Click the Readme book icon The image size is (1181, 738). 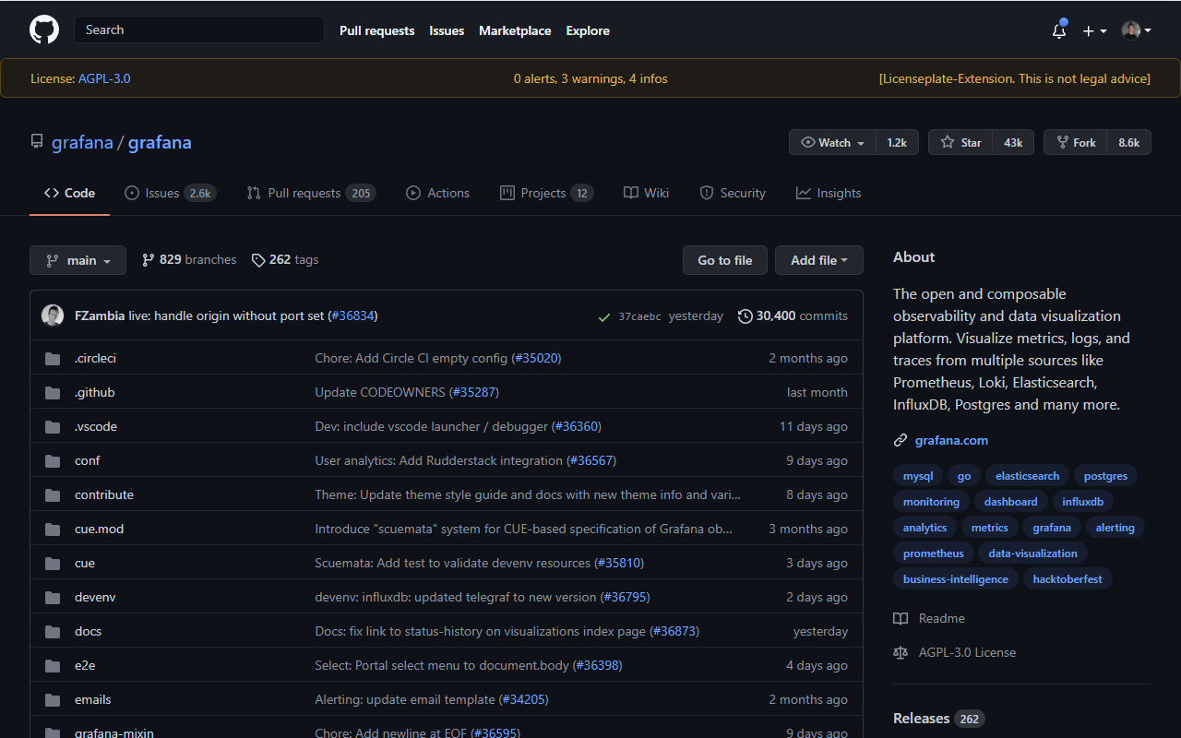(x=901, y=618)
